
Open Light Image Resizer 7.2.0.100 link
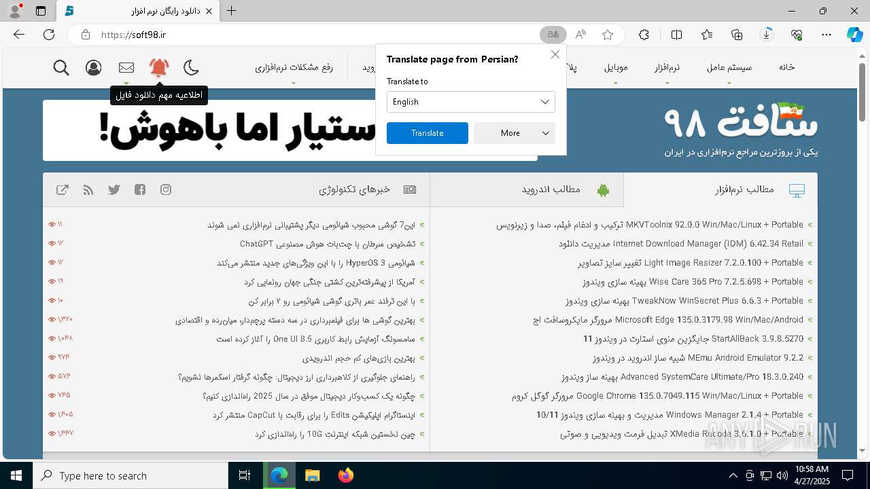tap(691, 263)
